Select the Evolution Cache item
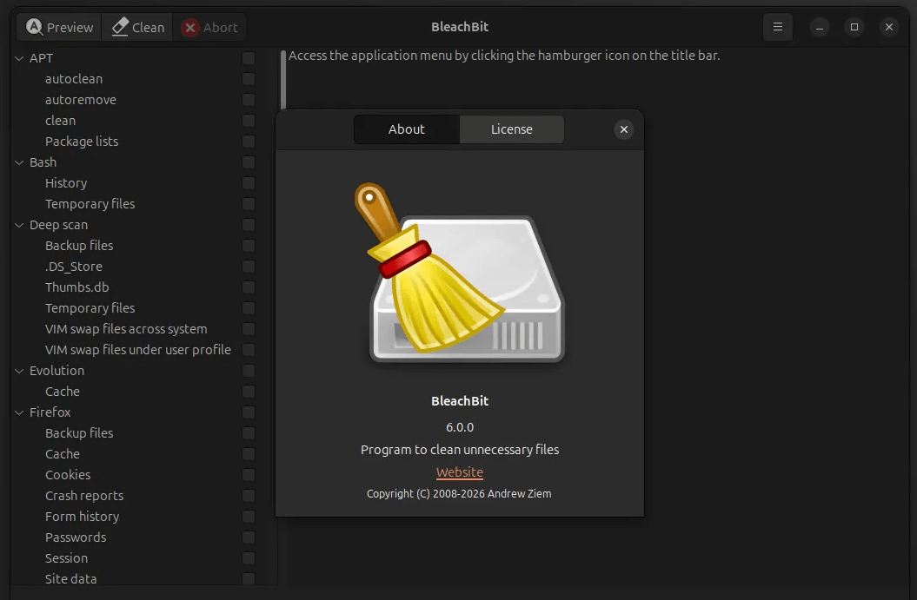Viewport: 917px width, 600px height. [x=63, y=392]
